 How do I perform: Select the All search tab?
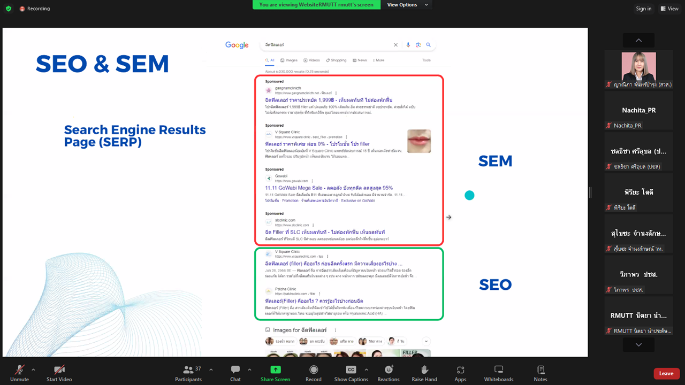pos(270,60)
